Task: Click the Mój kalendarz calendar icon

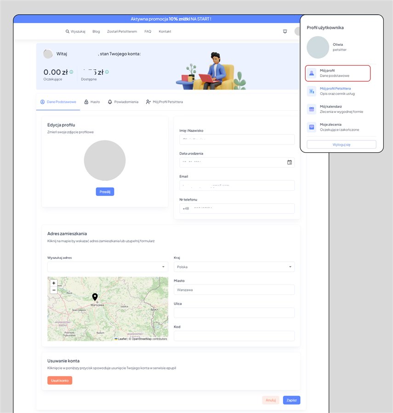Action: (x=312, y=109)
